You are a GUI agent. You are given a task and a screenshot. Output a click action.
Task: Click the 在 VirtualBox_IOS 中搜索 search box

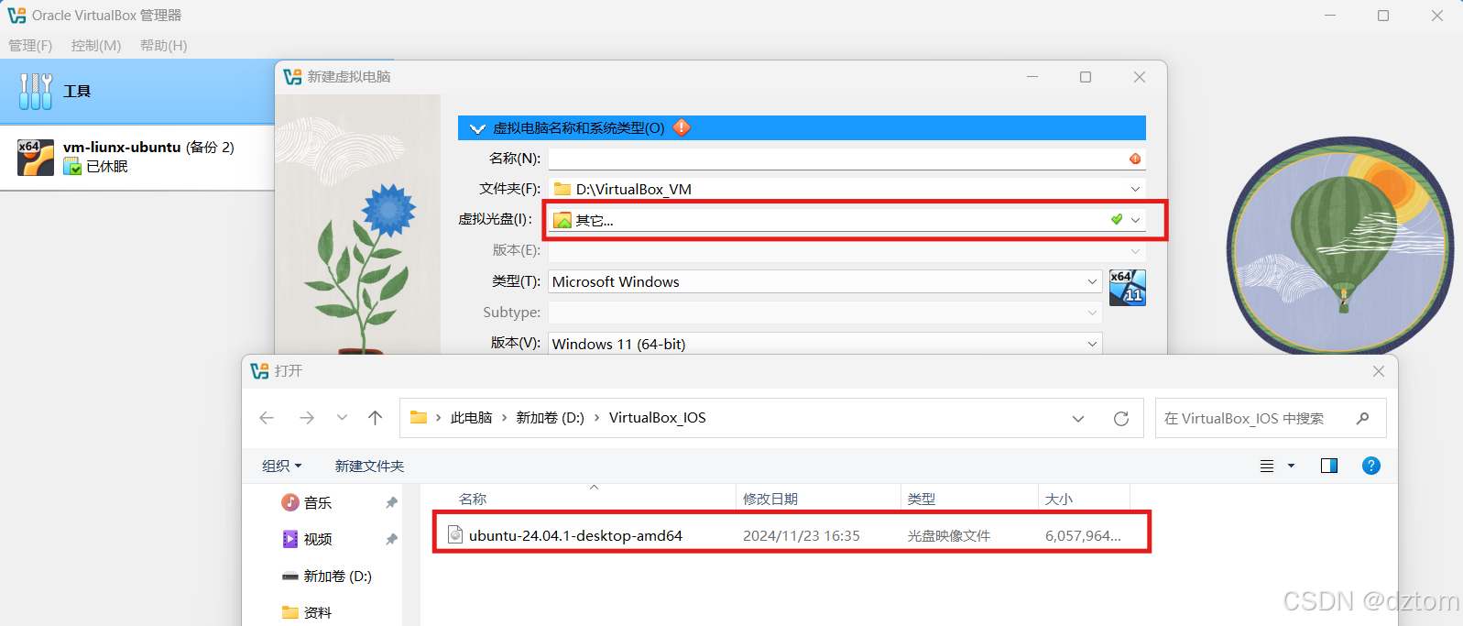(1271, 418)
